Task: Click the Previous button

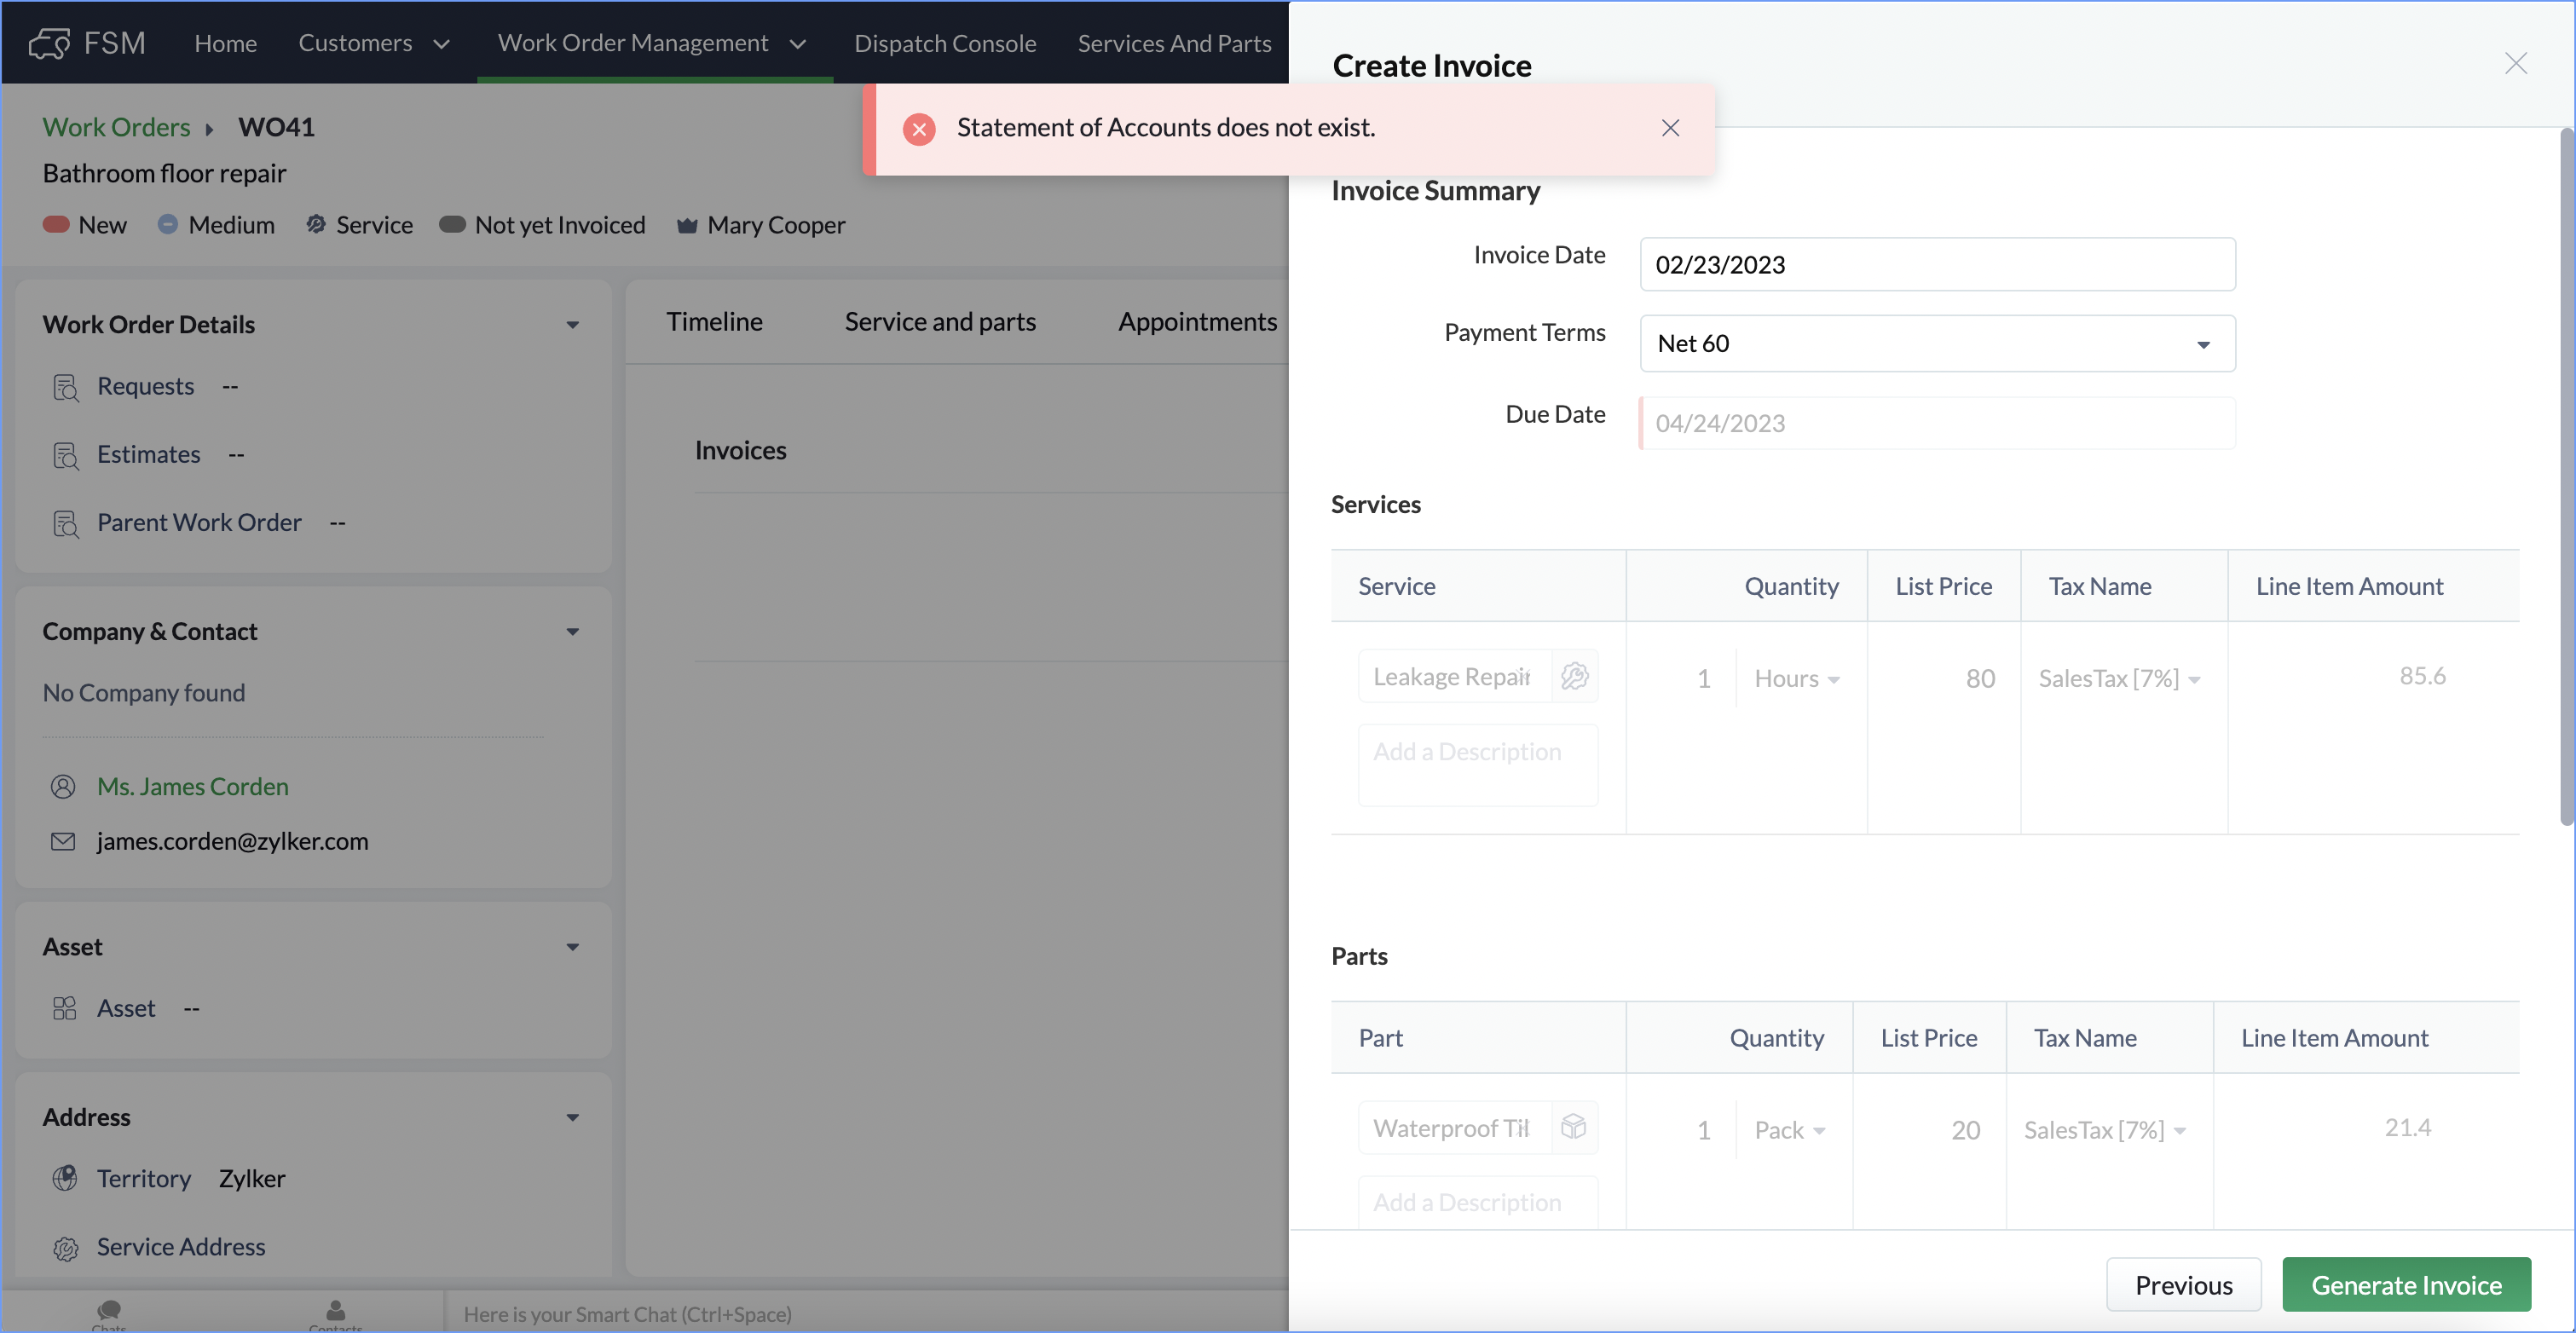Action: click(2183, 1285)
